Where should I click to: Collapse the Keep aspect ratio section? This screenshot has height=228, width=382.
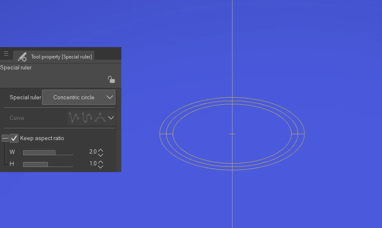pos(5,138)
